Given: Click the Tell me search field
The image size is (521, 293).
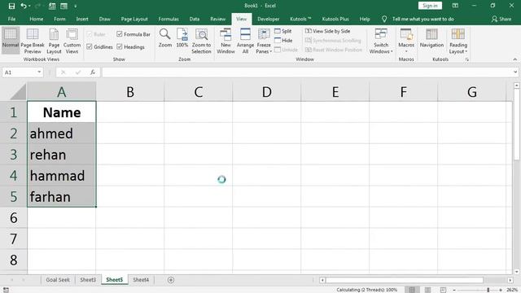Looking at the screenshot, I should [x=423, y=19].
